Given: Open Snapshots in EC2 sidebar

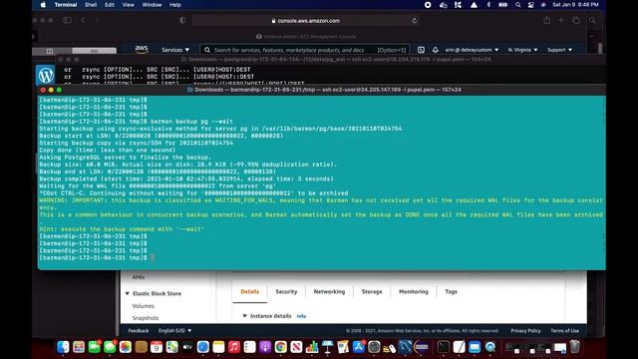Looking at the screenshot, I should click(x=146, y=318).
